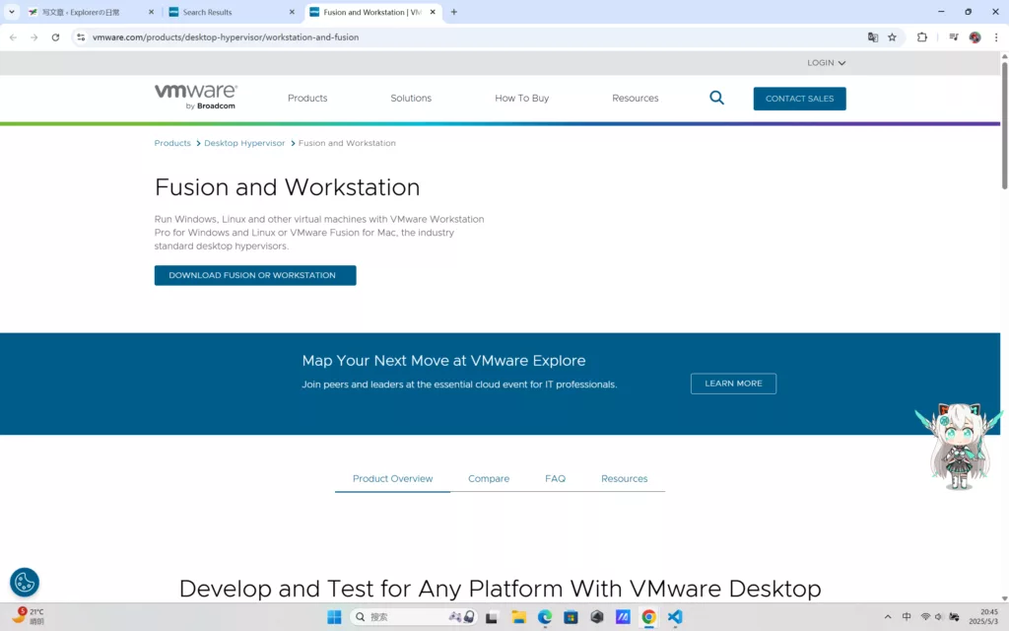
Task: Follow the Desktop Hypervisor breadcrumb link
Action: [x=244, y=143]
